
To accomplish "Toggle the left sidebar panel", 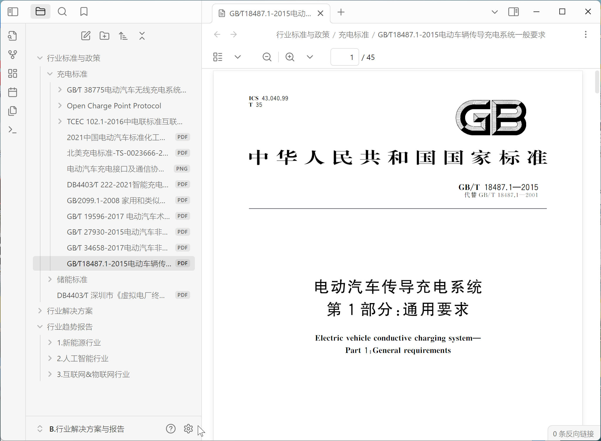I will click(13, 12).
